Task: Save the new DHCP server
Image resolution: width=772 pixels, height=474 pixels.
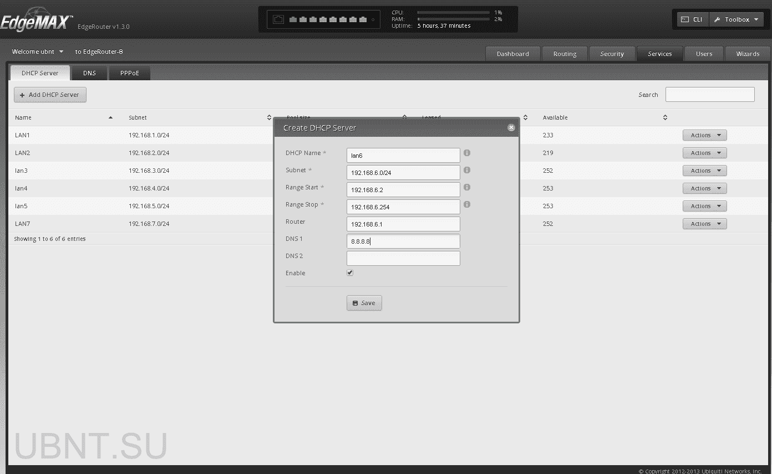Action: click(x=364, y=303)
